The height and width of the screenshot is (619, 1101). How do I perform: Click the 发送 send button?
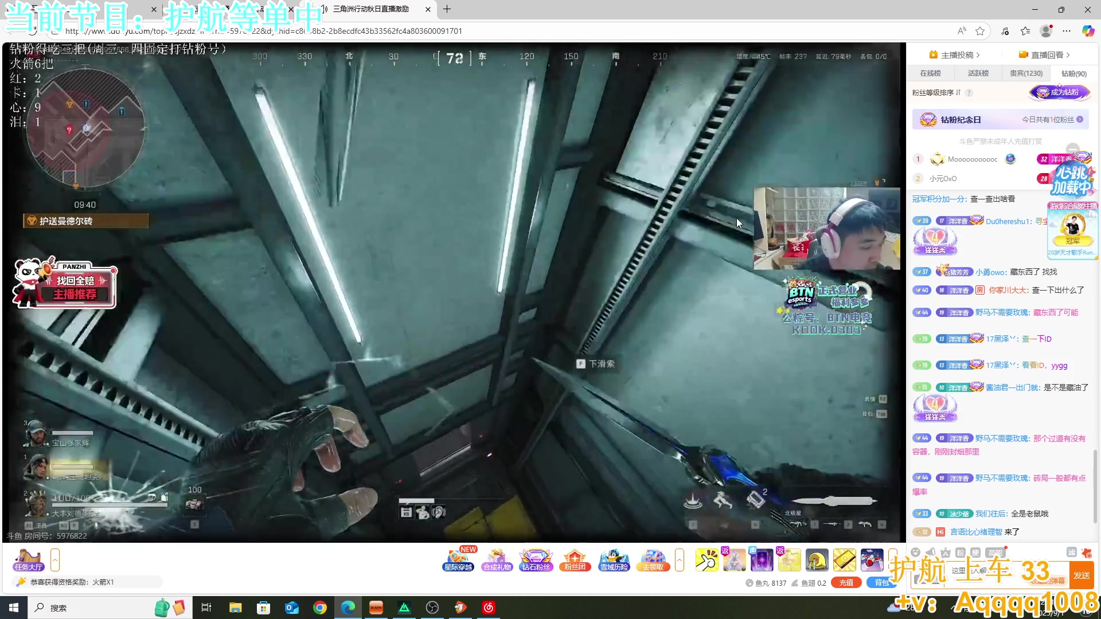click(x=1082, y=575)
